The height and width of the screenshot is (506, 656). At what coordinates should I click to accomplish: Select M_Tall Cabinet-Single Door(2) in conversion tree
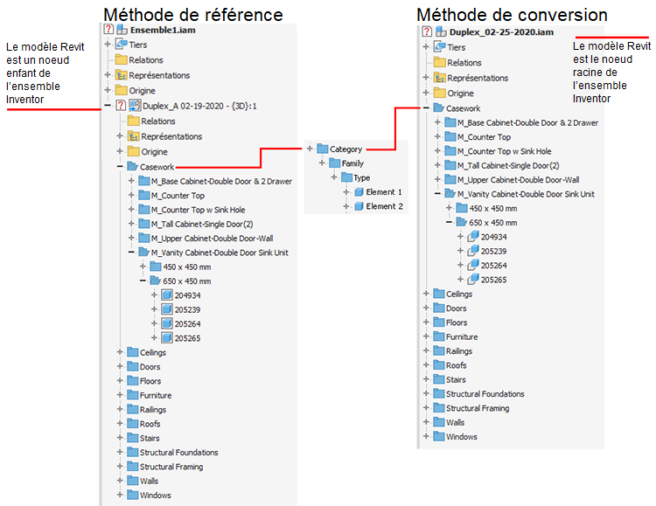click(508, 165)
